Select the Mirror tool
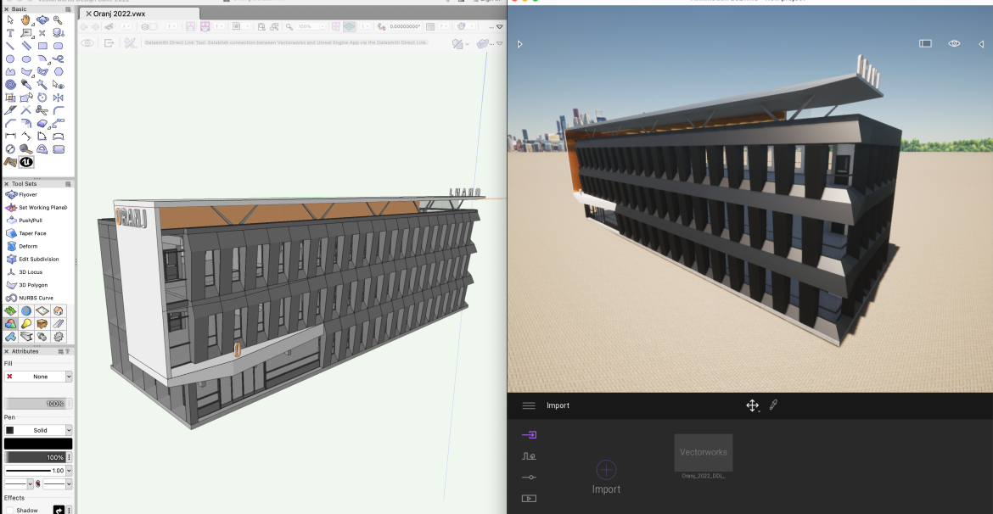993x514 pixels. (59, 98)
